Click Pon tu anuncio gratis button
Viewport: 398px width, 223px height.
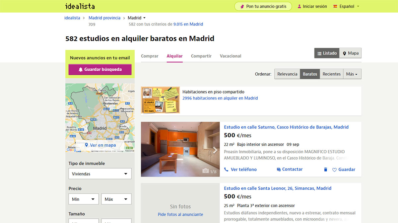pyautogui.click(x=263, y=6)
